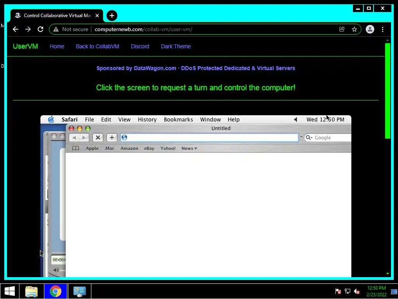Click the Chrome address bar URL
This screenshot has width=398, height=299.
pos(143,29)
